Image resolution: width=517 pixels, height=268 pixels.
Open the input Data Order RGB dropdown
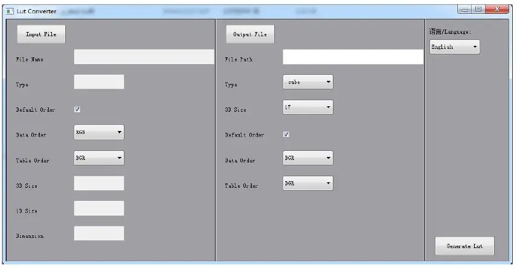[99, 132]
